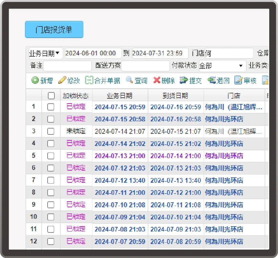Sort by 到货日期 column header
Viewport: 278px width, 258px height.
click(x=176, y=96)
